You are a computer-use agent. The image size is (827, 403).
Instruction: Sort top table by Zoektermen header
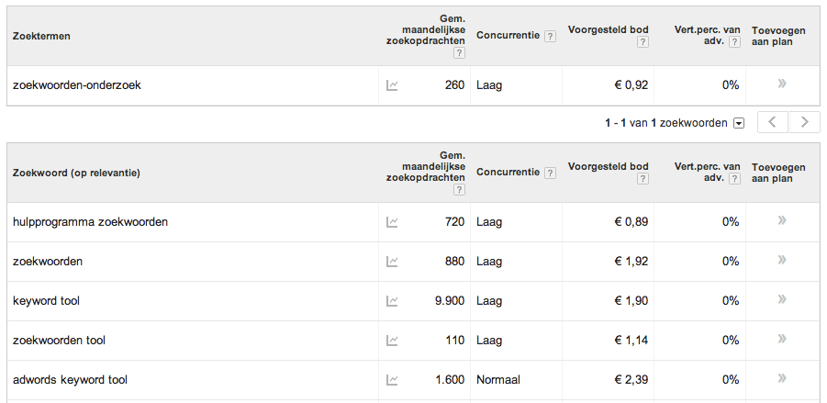41,37
